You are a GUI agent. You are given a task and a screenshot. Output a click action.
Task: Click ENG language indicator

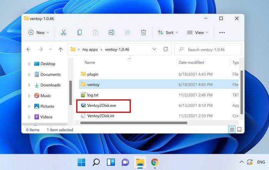[x=261, y=162]
